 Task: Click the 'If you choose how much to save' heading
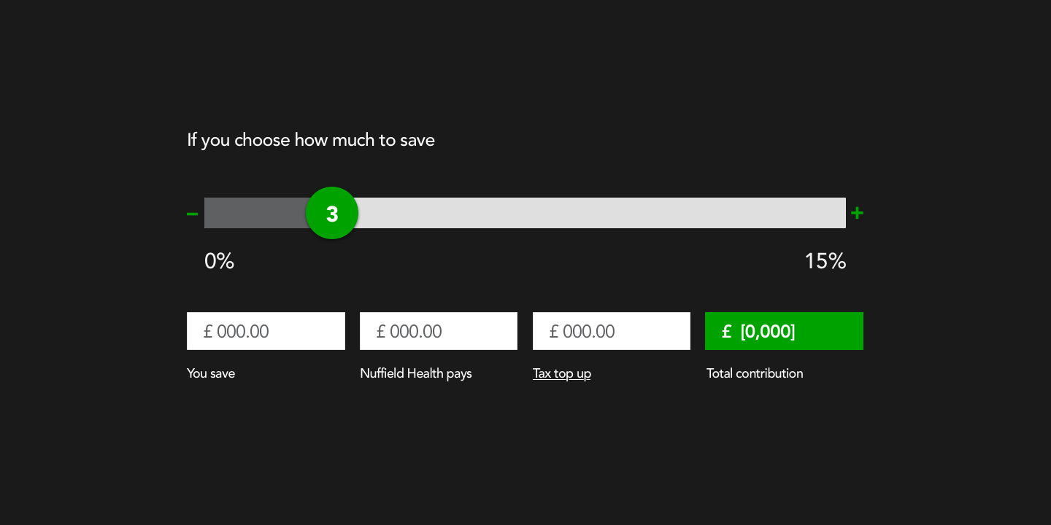coord(311,140)
